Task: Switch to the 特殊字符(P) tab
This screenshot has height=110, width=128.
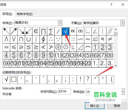Action: point(25,14)
